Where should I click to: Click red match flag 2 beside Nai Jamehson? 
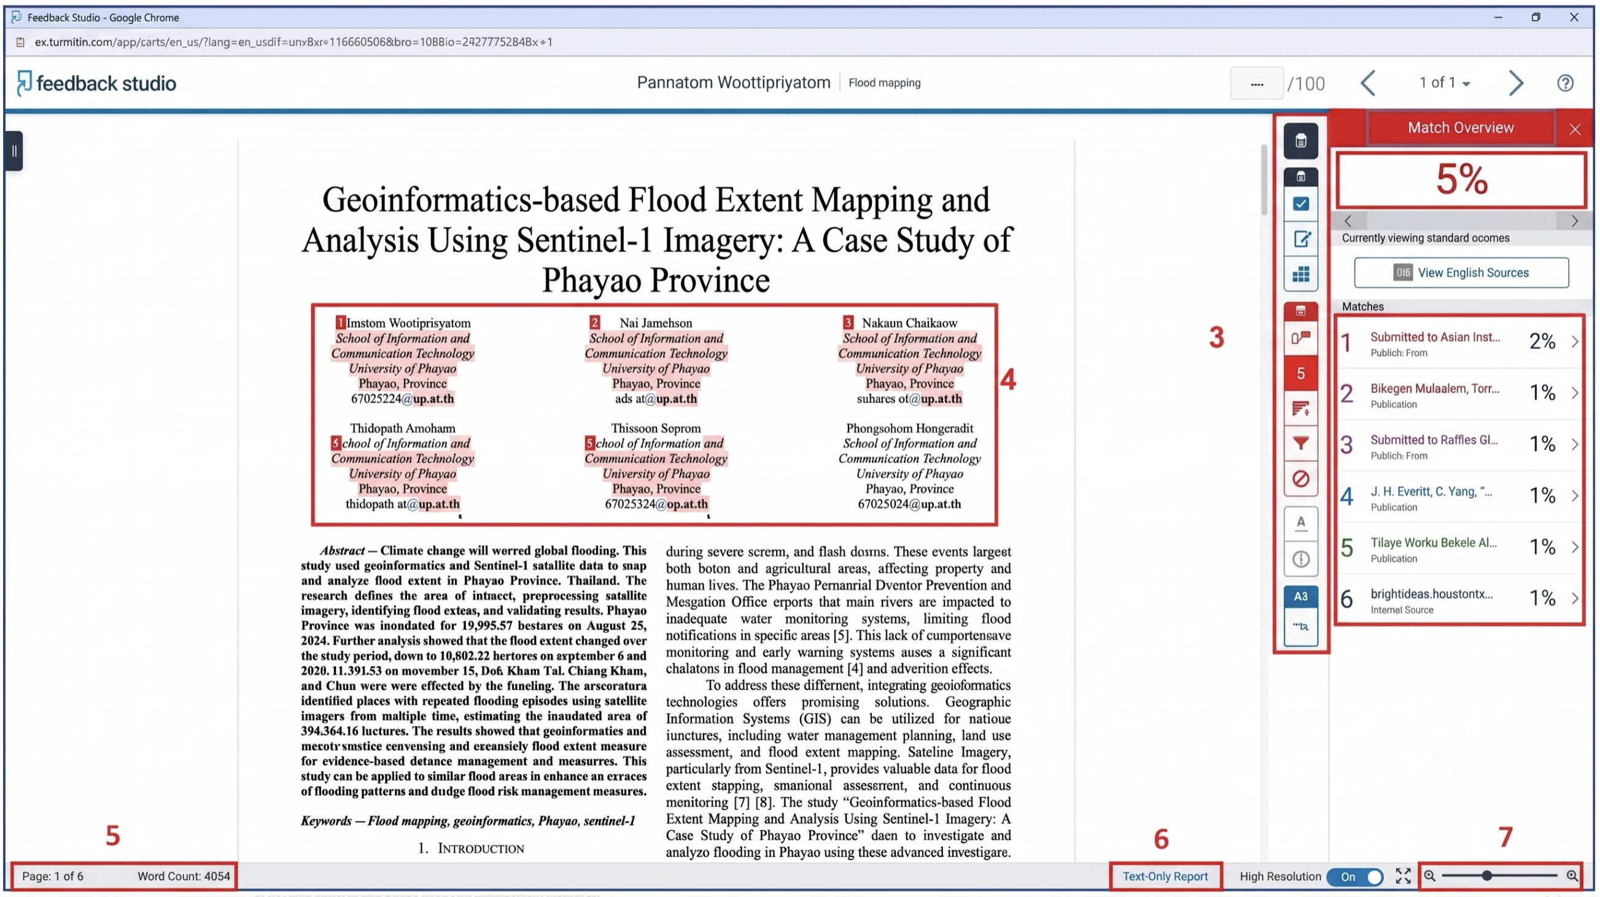tap(594, 323)
